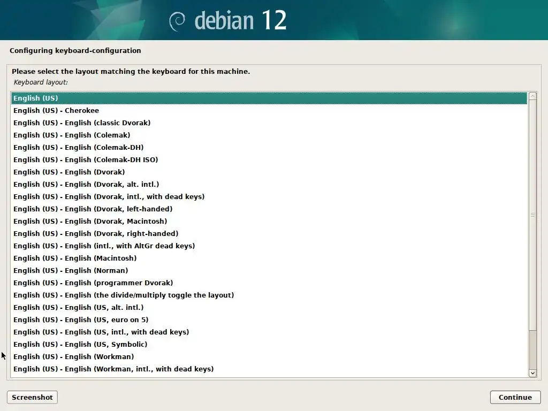
Task: Select the plain English (US) layout
Action: pyautogui.click(x=269, y=98)
